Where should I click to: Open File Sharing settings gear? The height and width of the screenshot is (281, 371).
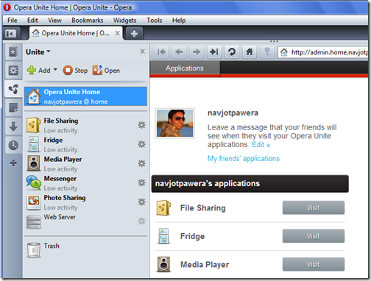click(x=141, y=125)
